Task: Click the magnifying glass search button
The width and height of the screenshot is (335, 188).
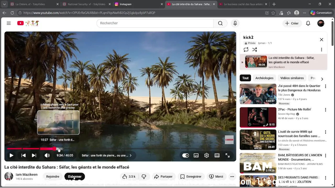Action: coord(220,23)
